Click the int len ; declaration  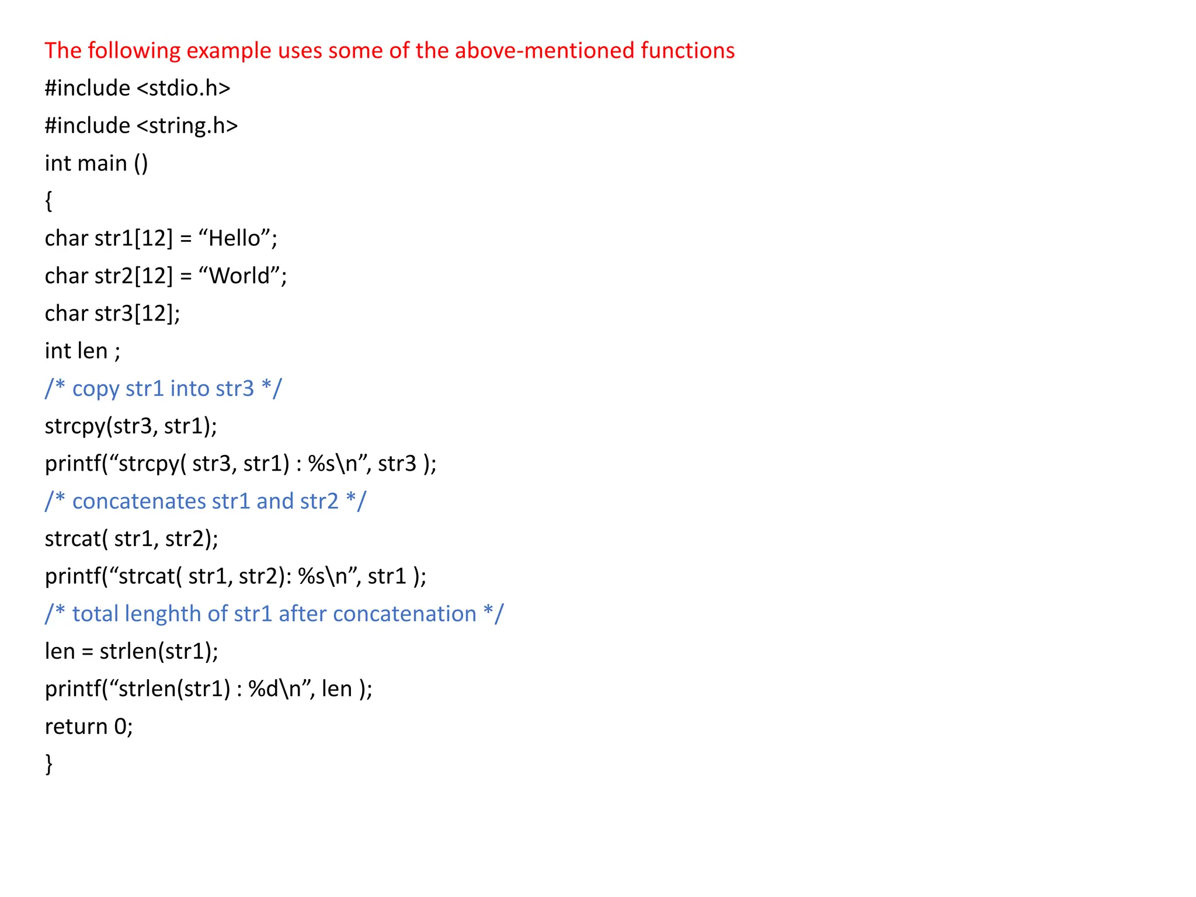tap(82, 351)
